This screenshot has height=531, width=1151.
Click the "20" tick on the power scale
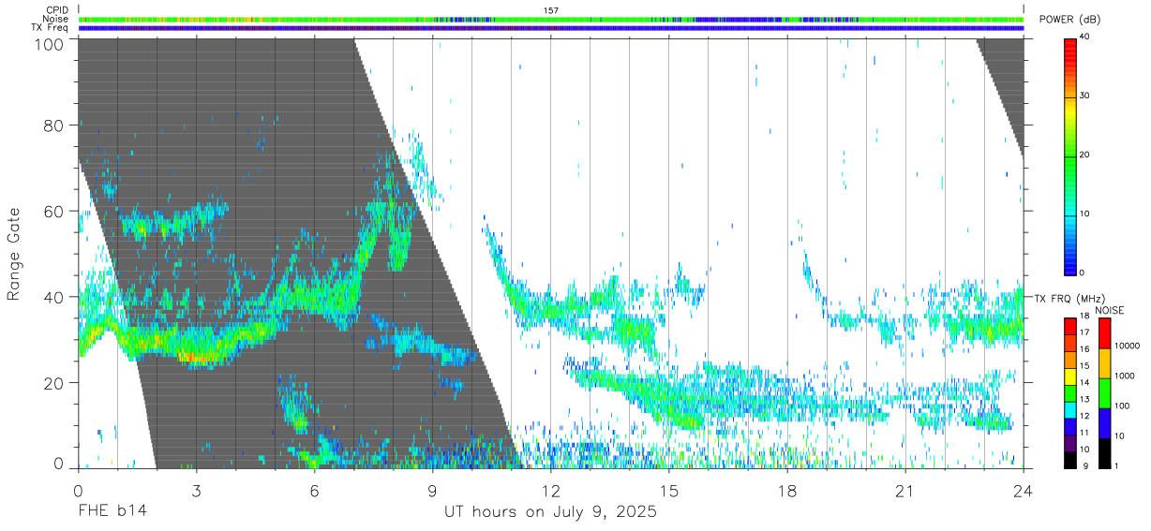tap(1085, 155)
